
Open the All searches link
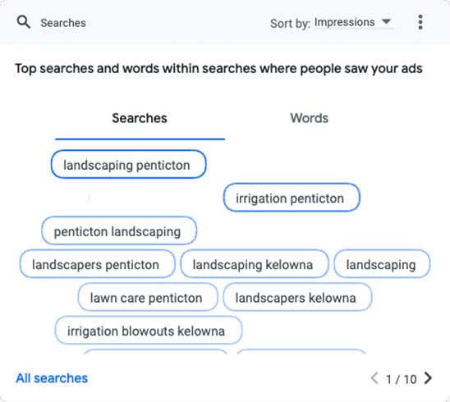click(x=52, y=378)
